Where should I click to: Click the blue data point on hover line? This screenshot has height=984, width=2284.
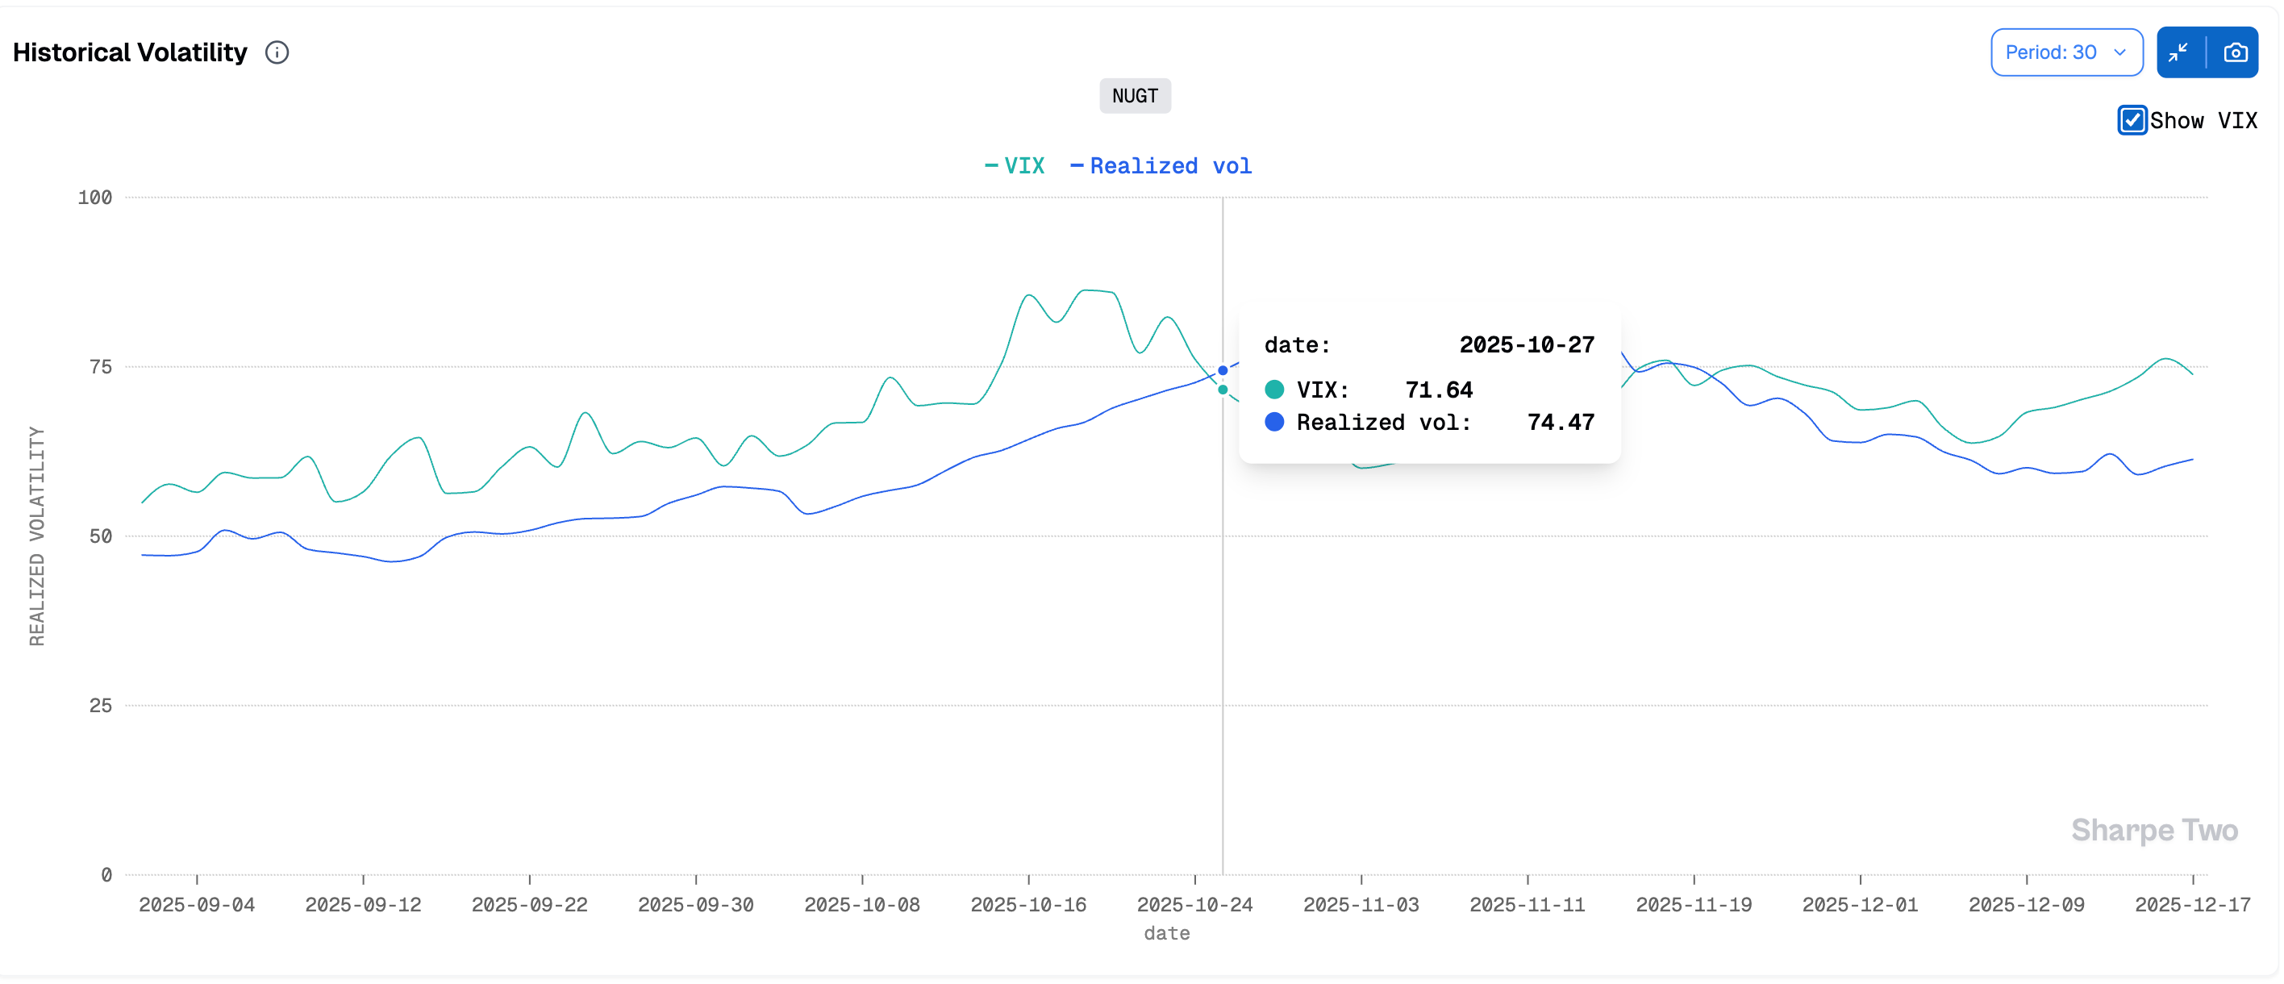click(x=1223, y=370)
